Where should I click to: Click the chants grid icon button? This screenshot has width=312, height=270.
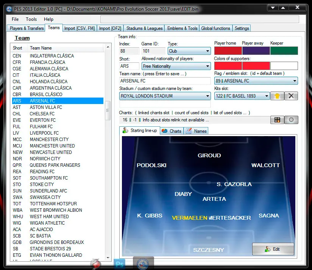277,120
